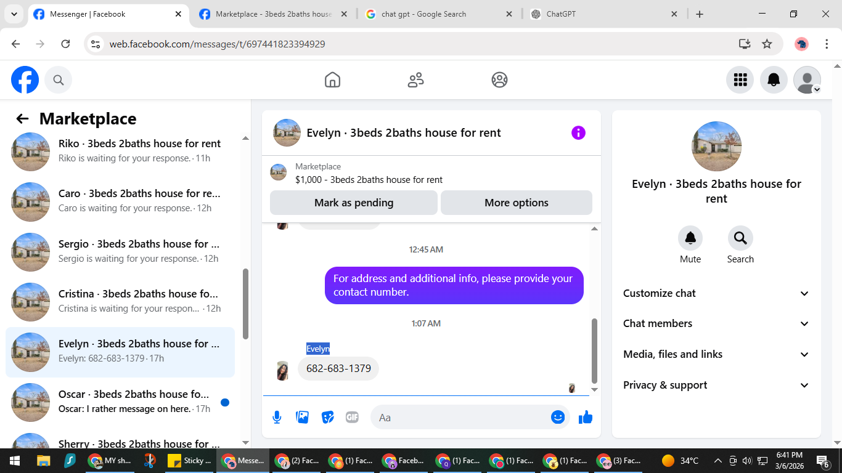Open Caro's conversation in list
842x473 pixels.
pos(120,201)
